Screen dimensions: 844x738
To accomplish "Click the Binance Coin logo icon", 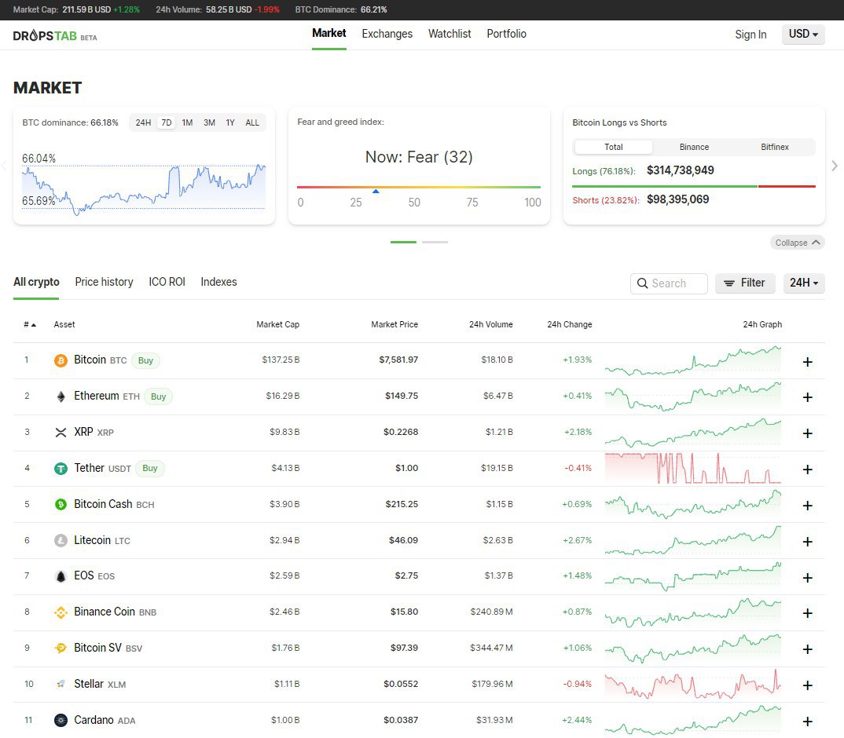I will [61, 612].
